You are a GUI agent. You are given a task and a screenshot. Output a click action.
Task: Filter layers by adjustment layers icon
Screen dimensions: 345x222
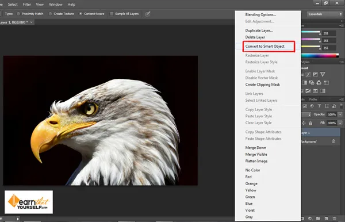click(x=312, y=106)
